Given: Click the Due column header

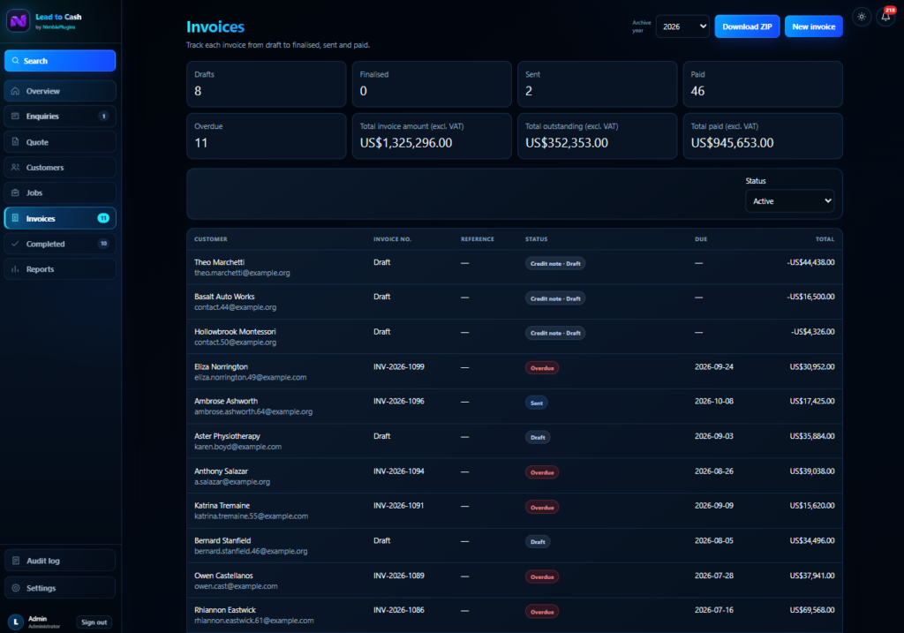Looking at the screenshot, I should pyautogui.click(x=701, y=239).
